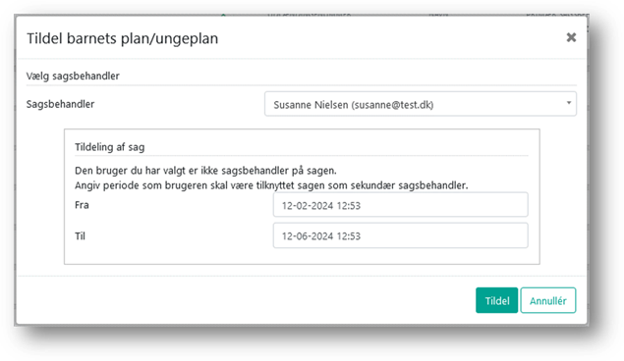Click the Sagsbehandler field label
Image resolution: width=624 pixels, height=361 pixels.
click(x=61, y=104)
